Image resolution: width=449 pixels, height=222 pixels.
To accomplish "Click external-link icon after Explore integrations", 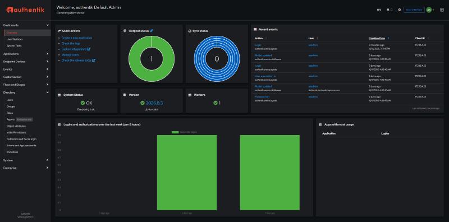I will pyautogui.click(x=89, y=49).
